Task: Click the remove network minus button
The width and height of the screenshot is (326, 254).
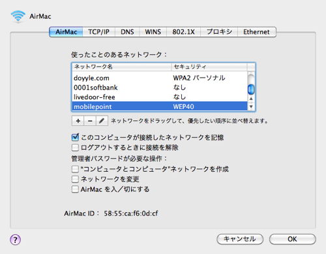Action: (90, 121)
